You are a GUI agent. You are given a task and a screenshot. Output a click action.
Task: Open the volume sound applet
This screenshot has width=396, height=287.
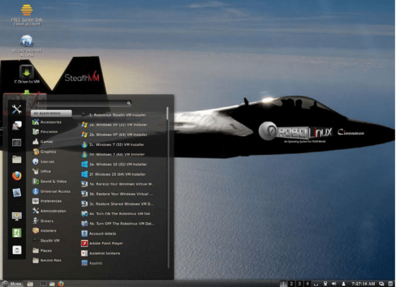pos(334,284)
